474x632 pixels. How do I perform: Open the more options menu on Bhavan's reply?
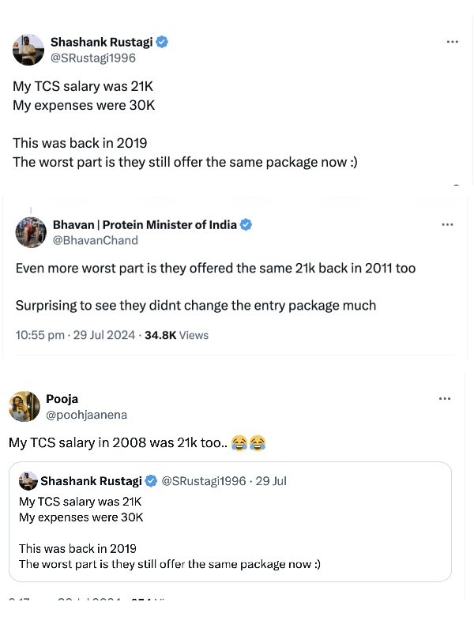[447, 224]
